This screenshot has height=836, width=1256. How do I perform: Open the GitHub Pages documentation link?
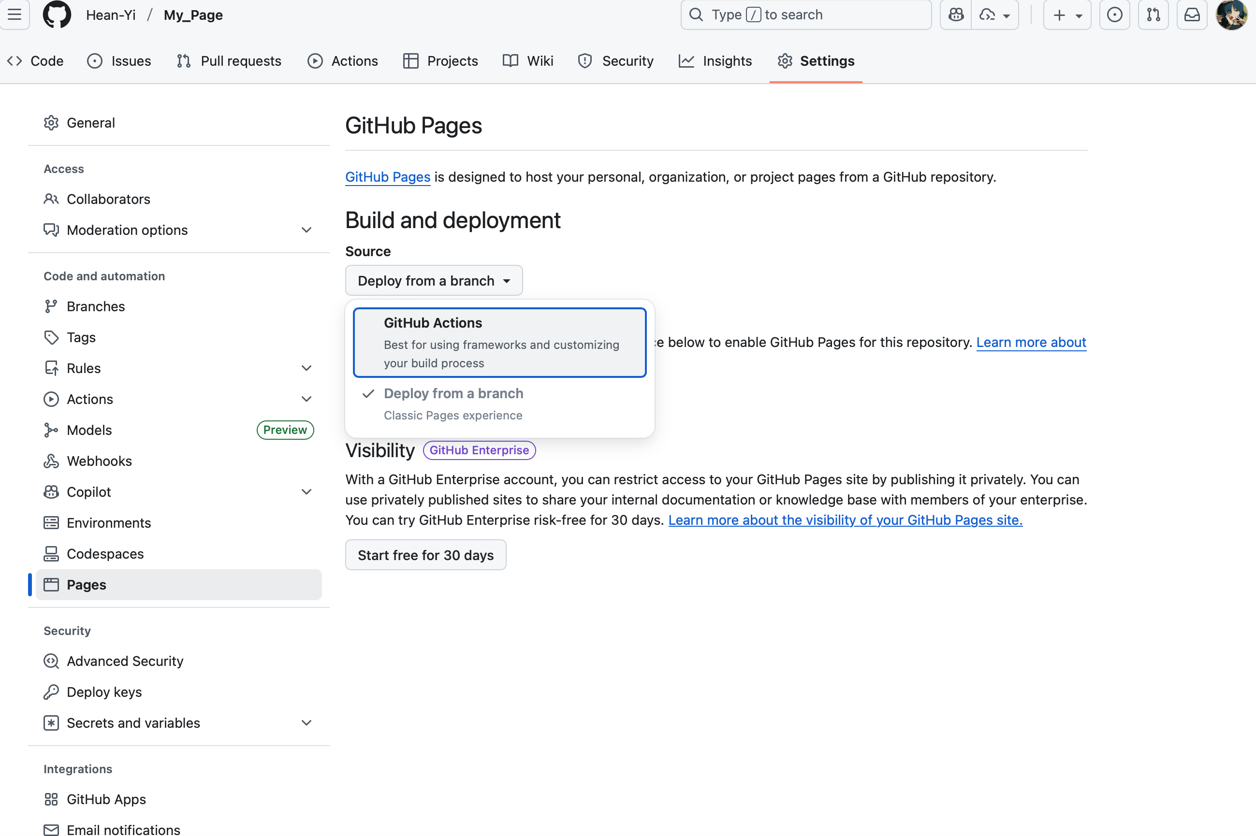[387, 176]
